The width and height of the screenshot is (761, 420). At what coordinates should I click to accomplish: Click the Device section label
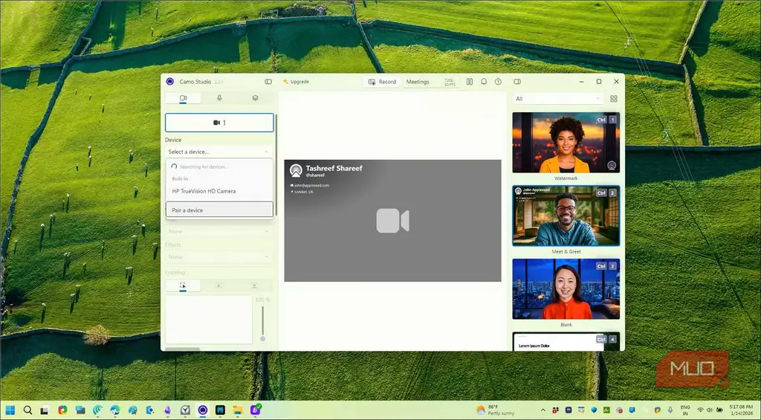pyautogui.click(x=173, y=140)
